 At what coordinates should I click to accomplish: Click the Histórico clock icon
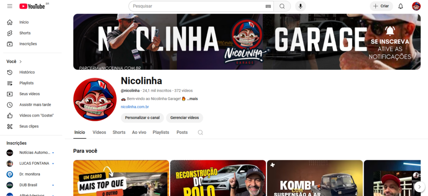point(10,72)
